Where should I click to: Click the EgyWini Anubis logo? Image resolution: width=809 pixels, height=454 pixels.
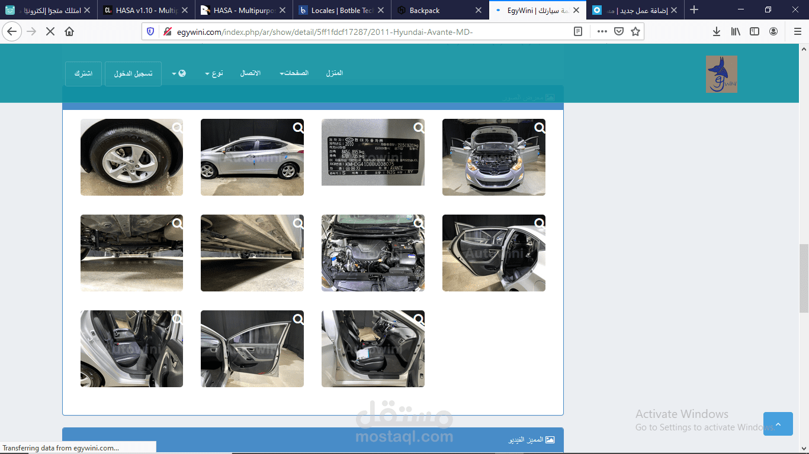point(721,74)
